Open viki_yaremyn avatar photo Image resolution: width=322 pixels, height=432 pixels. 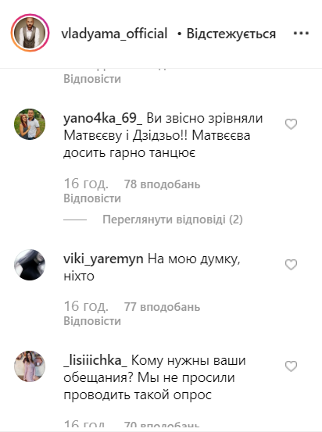[30, 265]
